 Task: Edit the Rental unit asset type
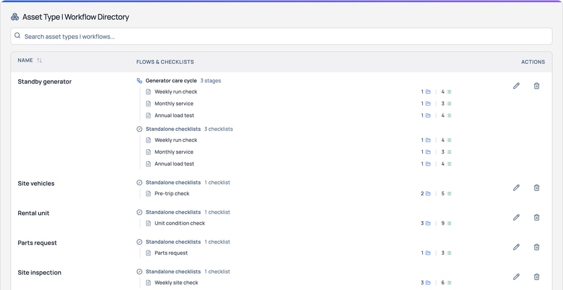pos(516,217)
